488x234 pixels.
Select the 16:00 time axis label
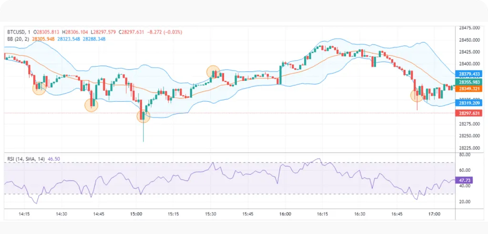coord(285,214)
